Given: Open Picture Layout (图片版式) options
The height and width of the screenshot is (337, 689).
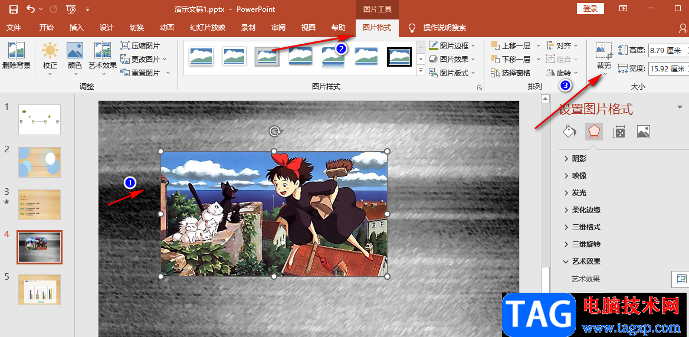Looking at the screenshot, I should pos(452,73).
